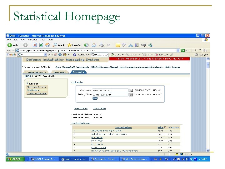Open the View Pages link
This screenshot has height=169, width=225.
[100, 108]
